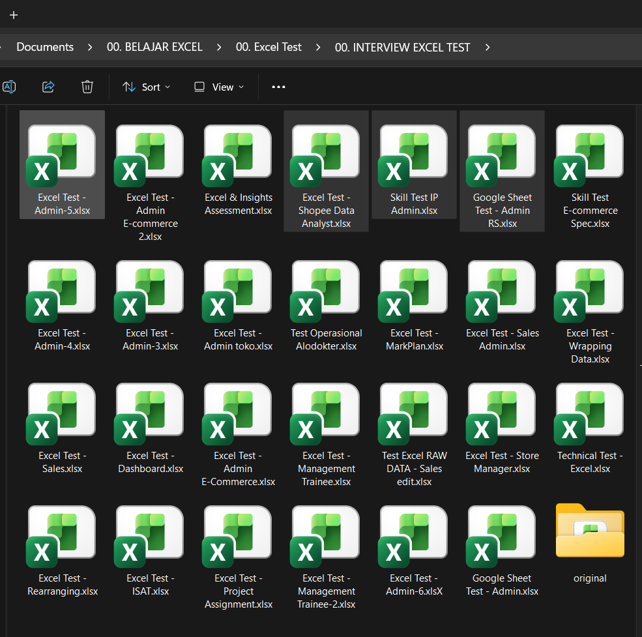Select Test Excel RAW DATA - Sales edit.xlsx icon
Image resolution: width=642 pixels, height=637 pixels.
tap(413, 414)
